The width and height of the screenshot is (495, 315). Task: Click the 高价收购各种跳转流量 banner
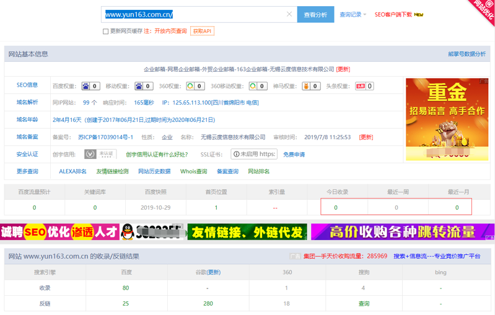click(403, 232)
